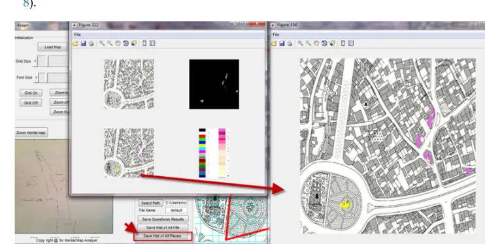Select the original map thumbnail in Figure 322

click(129, 84)
